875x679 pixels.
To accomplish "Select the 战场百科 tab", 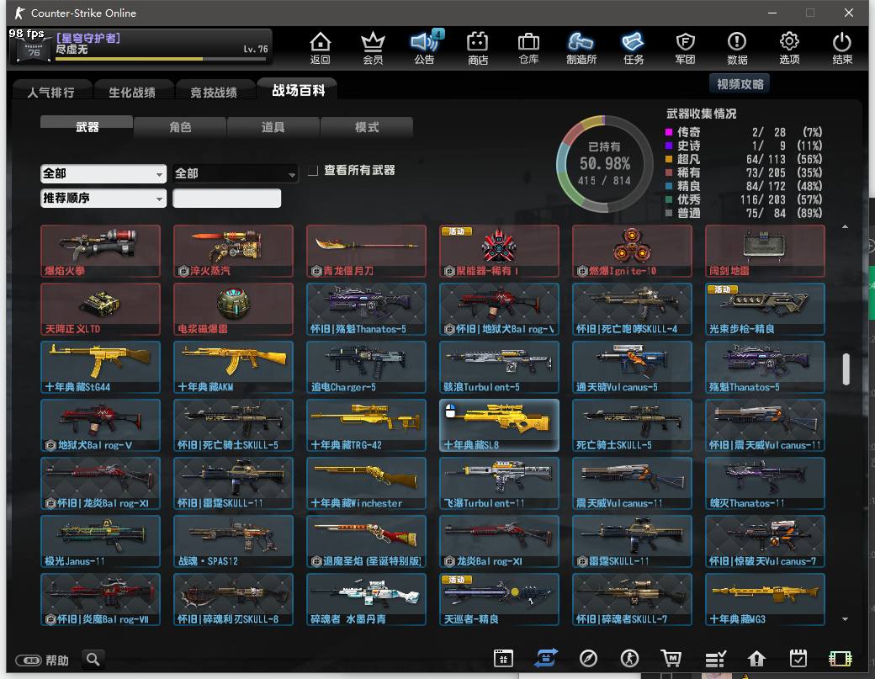I will tap(298, 90).
